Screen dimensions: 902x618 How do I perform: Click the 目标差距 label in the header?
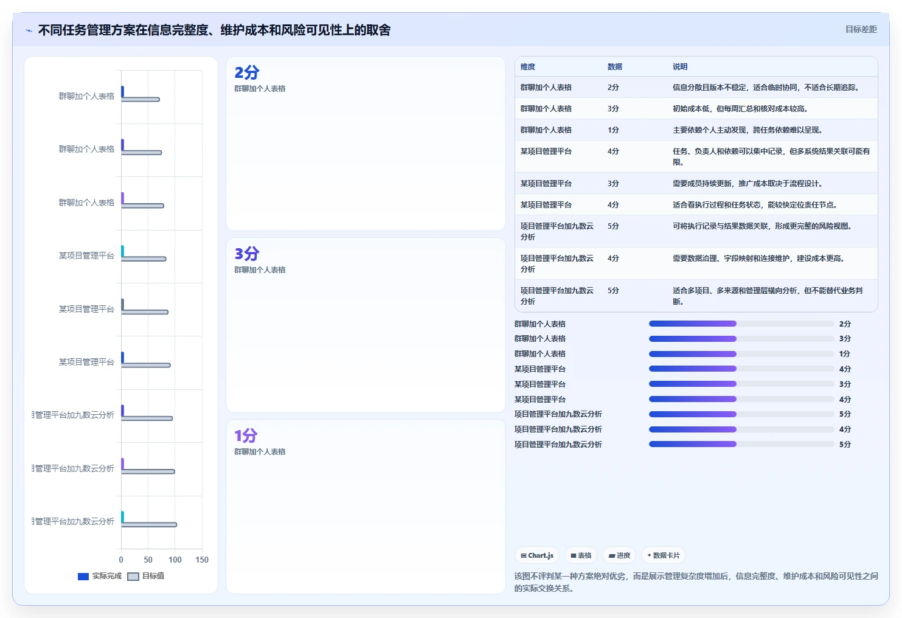pos(861,29)
